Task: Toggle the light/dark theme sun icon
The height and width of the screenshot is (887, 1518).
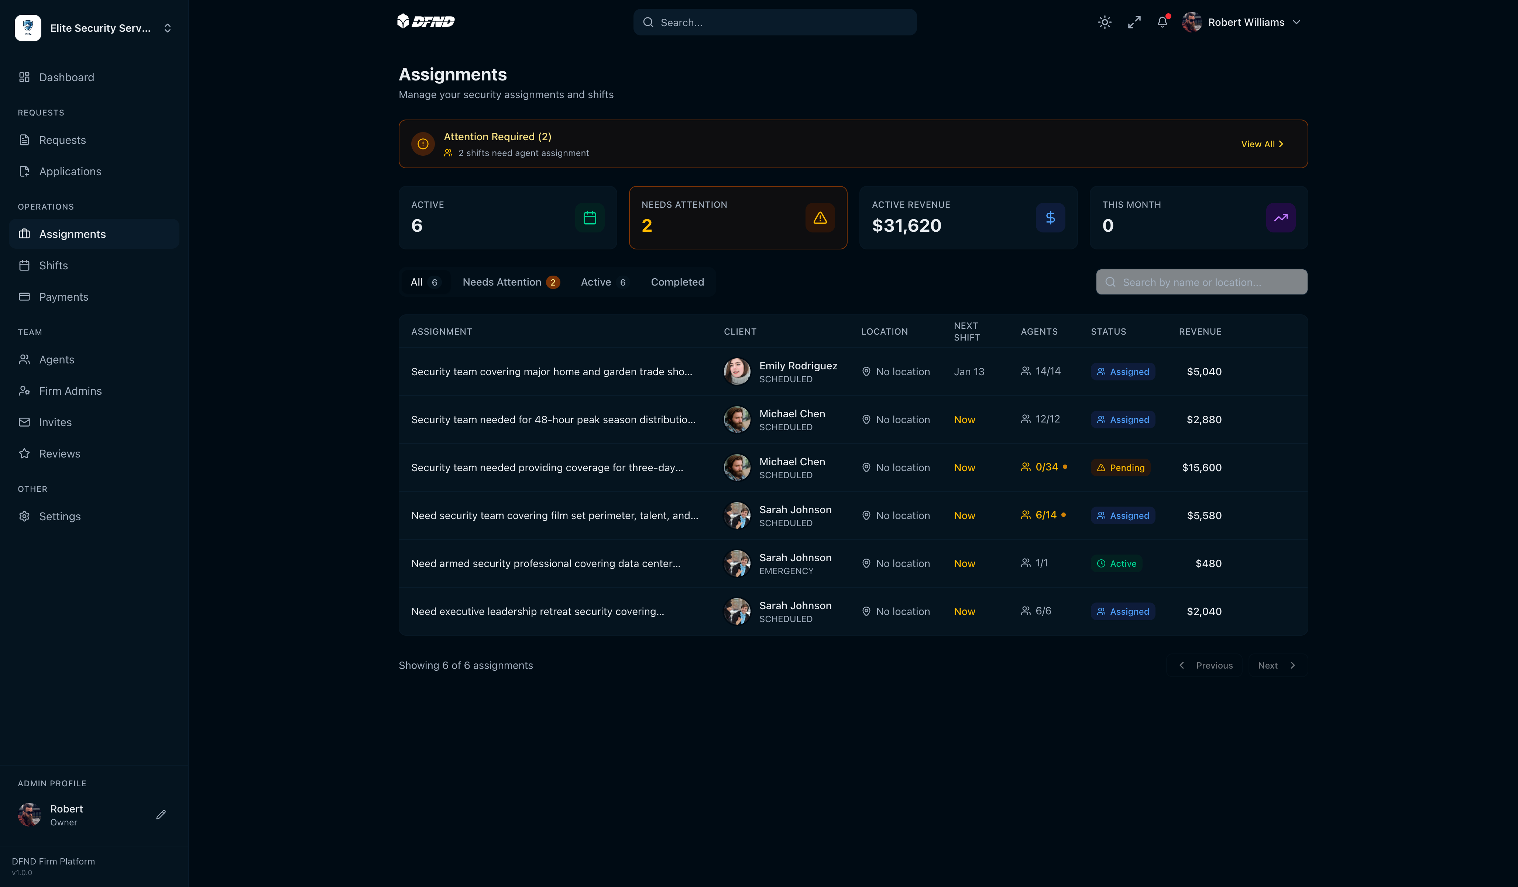Action: point(1104,22)
